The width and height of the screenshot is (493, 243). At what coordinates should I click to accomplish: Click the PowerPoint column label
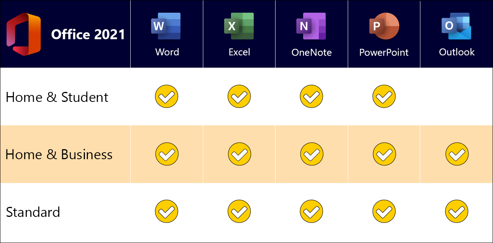(383, 52)
